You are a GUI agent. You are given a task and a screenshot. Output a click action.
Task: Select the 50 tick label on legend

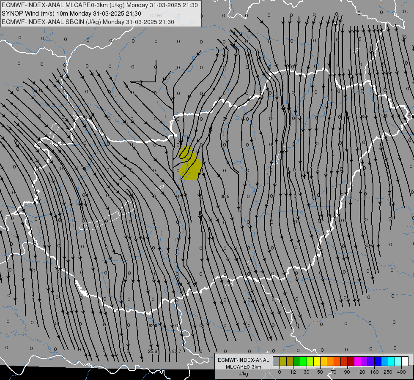pyautogui.click(x=320, y=372)
